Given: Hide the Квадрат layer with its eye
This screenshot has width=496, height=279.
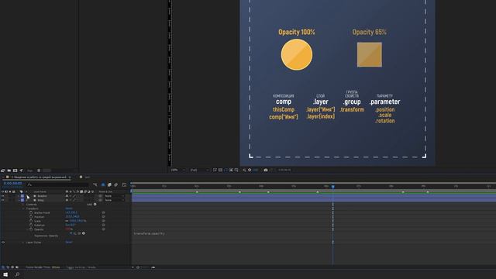Looking at the screenshot, I should (3, 196).
